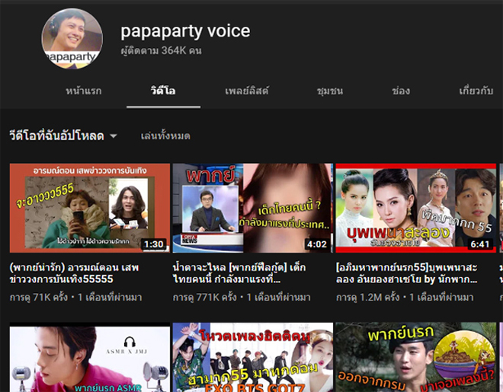Viewport: 503px width, 392px height.
Task: Open the 4:02 duration video thumbnail
Action: tap(252, 208)
